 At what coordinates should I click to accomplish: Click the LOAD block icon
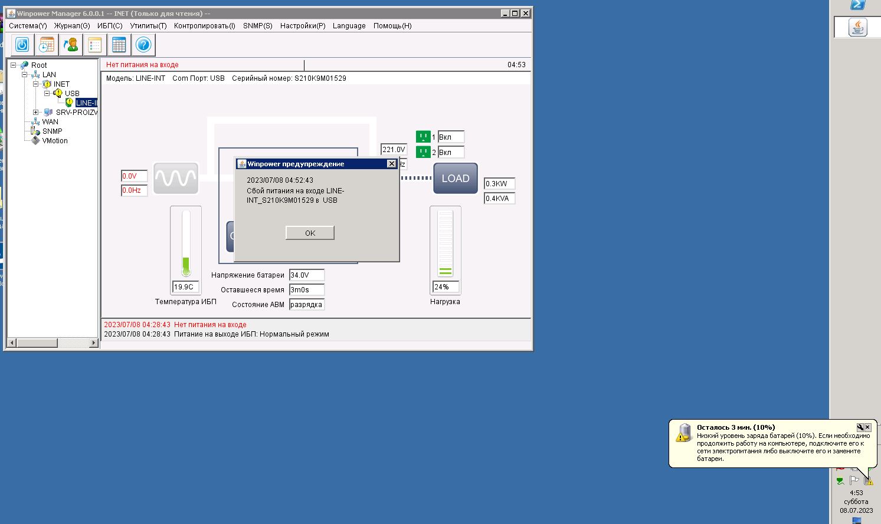[456, 178]
